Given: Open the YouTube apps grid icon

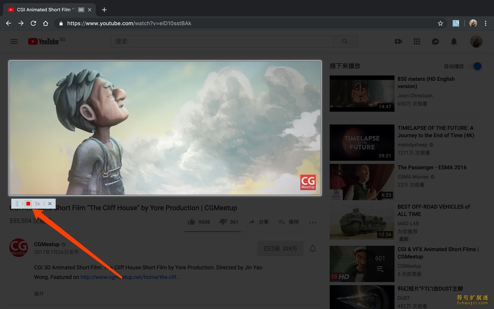Looking at the screenshot, I should [x=417, y=41].
